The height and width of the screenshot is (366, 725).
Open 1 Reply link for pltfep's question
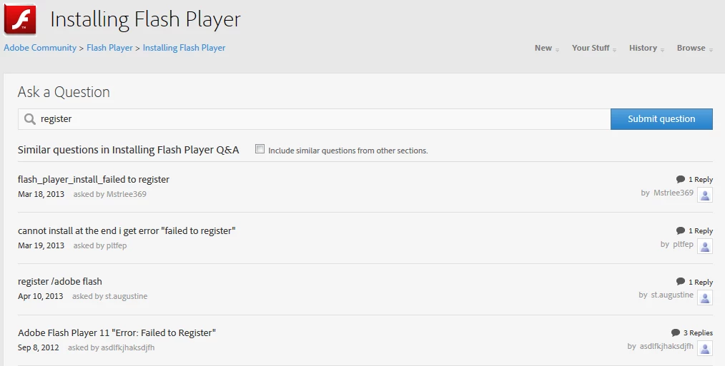(701, 230)
